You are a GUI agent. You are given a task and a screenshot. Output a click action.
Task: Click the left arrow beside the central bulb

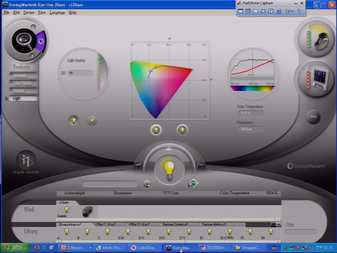coord(138,165)
